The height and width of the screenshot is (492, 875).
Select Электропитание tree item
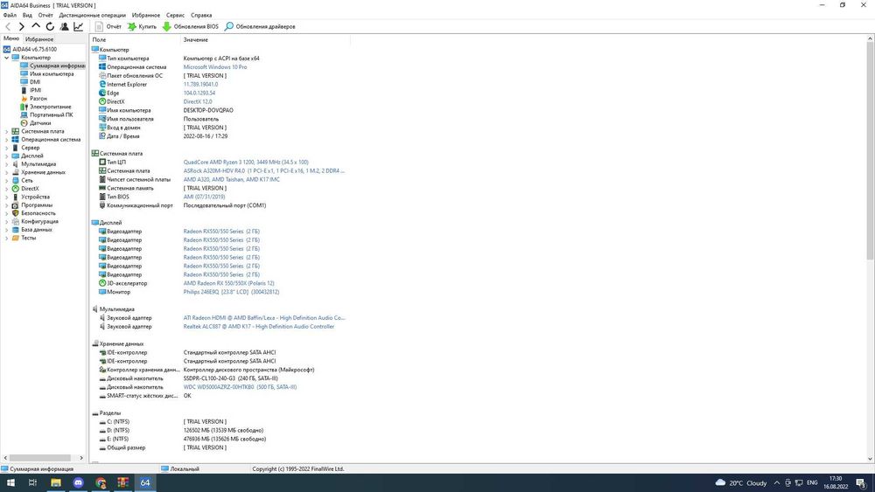click(50, 107)
